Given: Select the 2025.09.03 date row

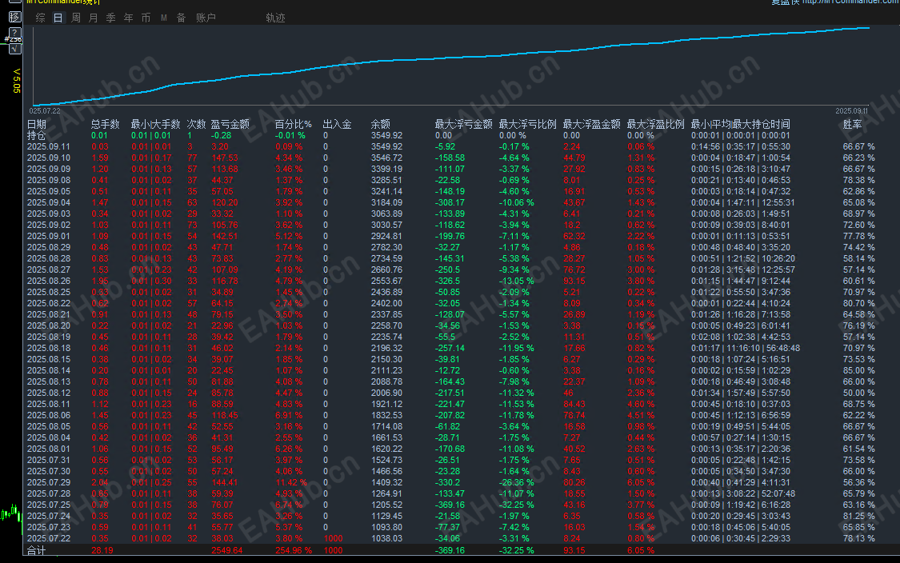Looking at the screenshot, I should [49, 214].
